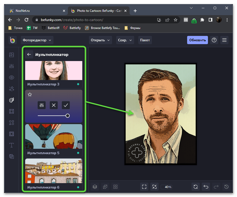Open the Edit adjustments sliders sidebar icon
The image size is (237, 197).
coord(12,66)
